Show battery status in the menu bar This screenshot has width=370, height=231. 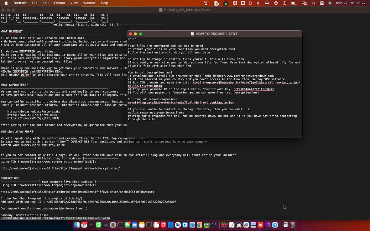tap(294, 3)
